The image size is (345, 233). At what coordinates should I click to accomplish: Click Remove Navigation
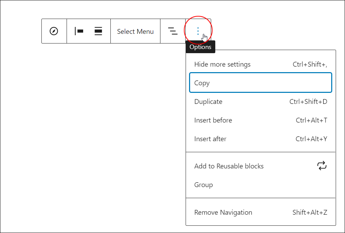click(260, 212)
